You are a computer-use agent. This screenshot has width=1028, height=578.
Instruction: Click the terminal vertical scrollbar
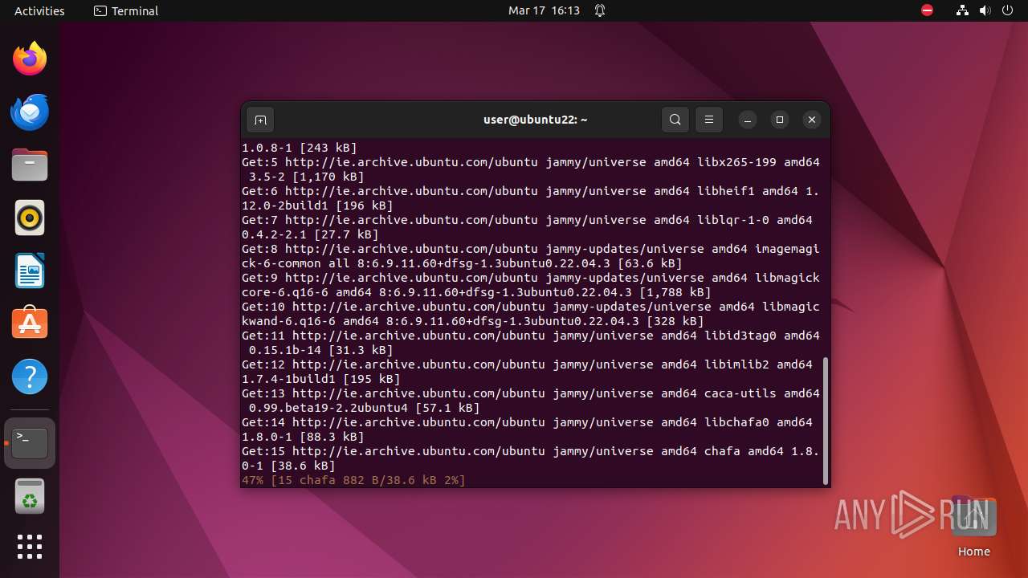coord(825,421)
